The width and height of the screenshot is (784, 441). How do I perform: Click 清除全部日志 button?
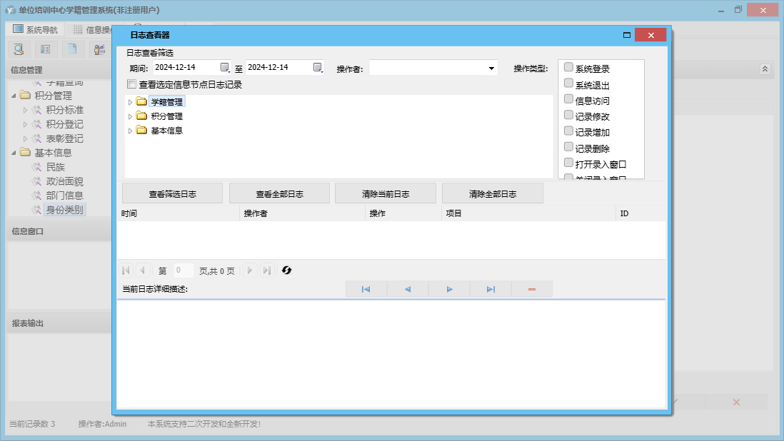coord(493,194)
